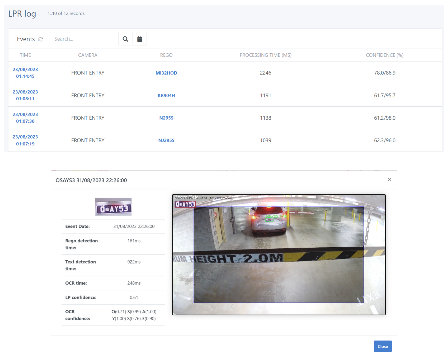The image size is (447, 355).
Task: Click the PROCESSING TIME (MS) column header
Action: pos(265,55)
